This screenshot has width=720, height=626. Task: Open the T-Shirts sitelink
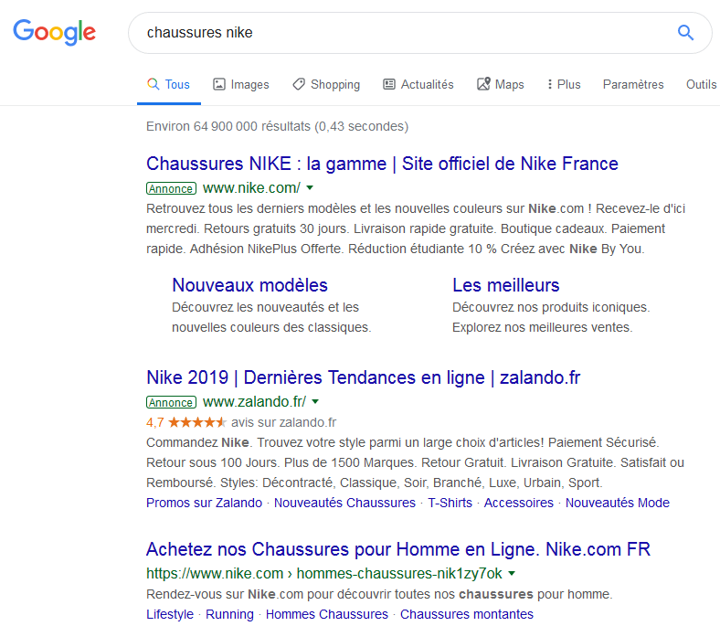coord(450,503)
